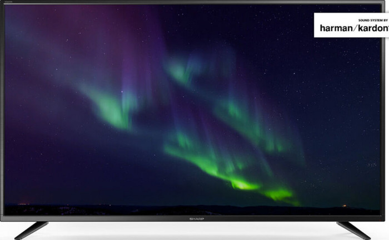This screenshot has height=240, width=389.
Task: Click the small faint marking on screen's right edge
Action: pyautogui.click(x=372, y=165)
